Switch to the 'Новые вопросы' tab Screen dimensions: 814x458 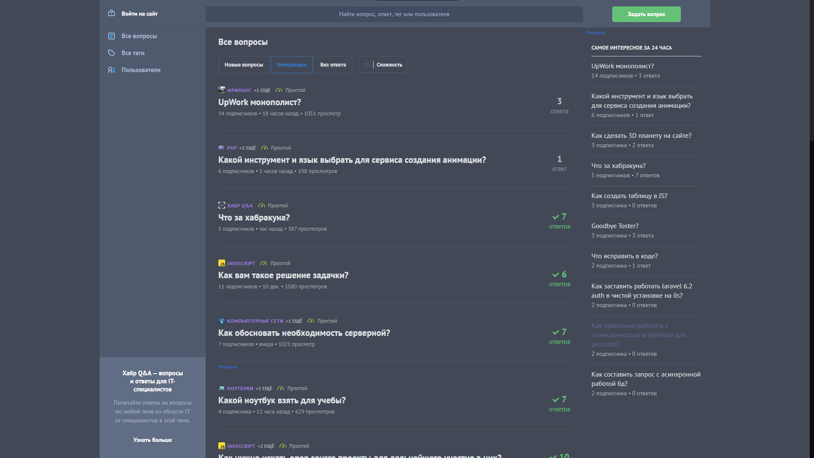244,64
